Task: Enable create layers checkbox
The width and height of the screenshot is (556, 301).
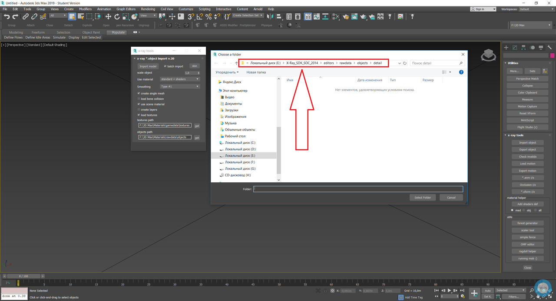Action: pyautogui.click(x=139, y=110)
